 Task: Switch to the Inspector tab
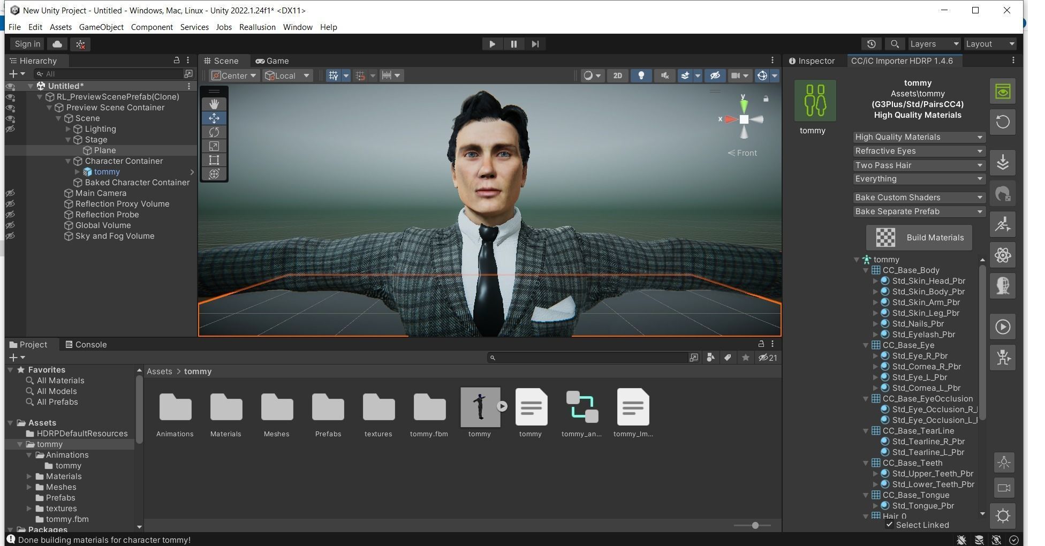[x=812, y=61]
